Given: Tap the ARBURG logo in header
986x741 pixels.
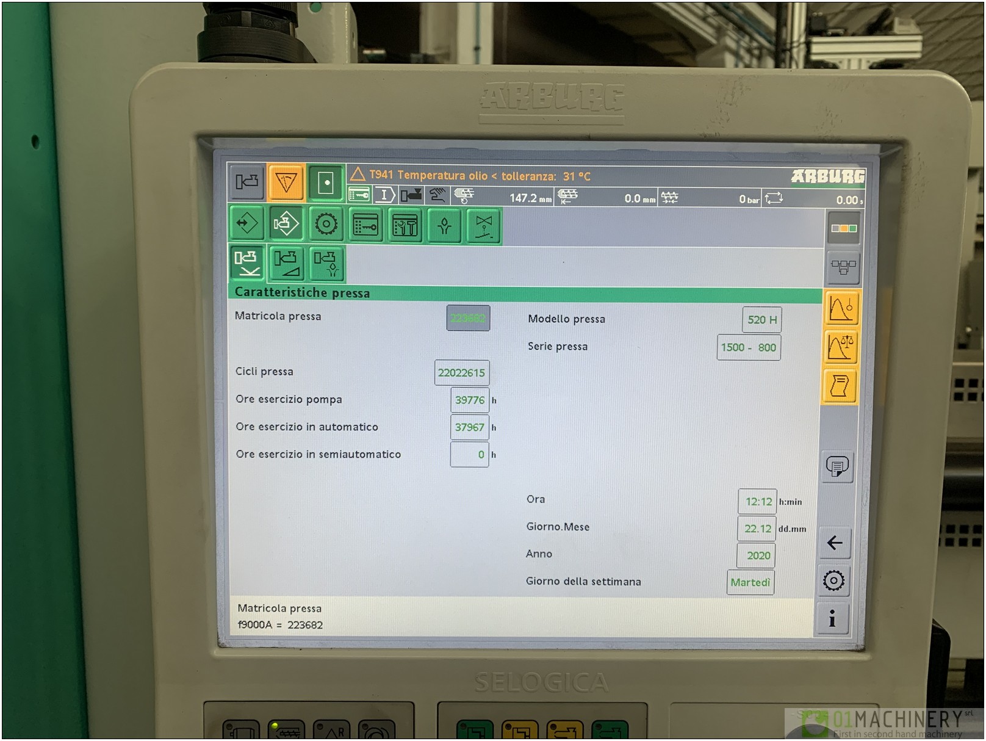Looking at the screenshot, I should (827, 176).
